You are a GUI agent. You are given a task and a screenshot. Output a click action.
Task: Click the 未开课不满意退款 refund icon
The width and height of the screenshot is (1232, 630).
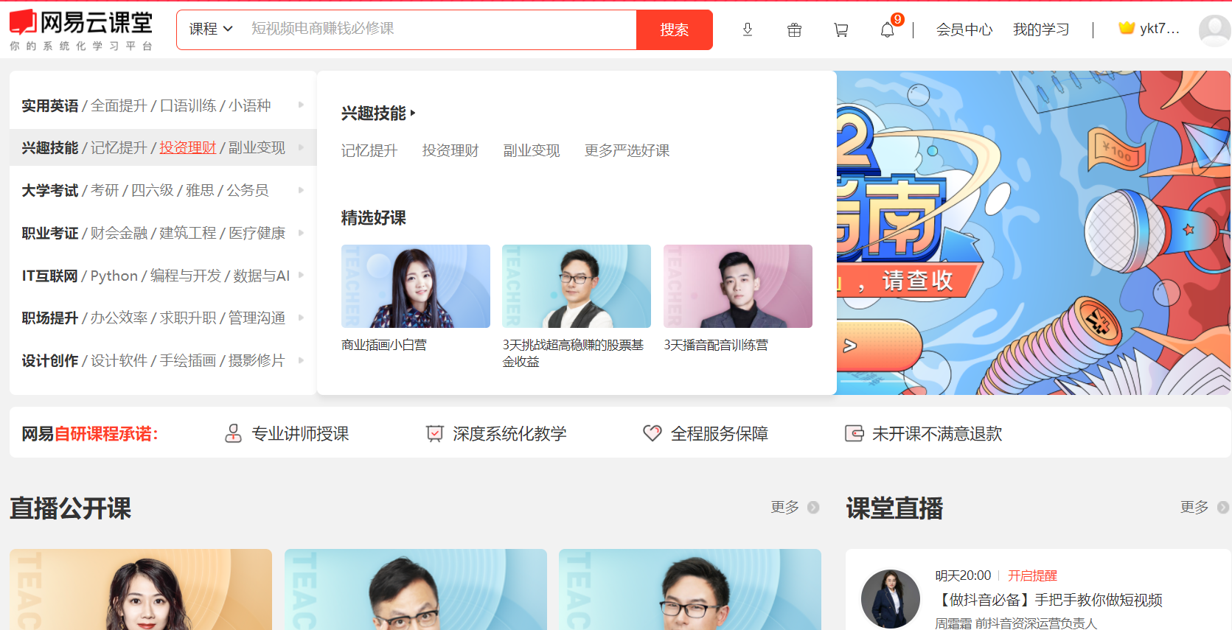854,433
